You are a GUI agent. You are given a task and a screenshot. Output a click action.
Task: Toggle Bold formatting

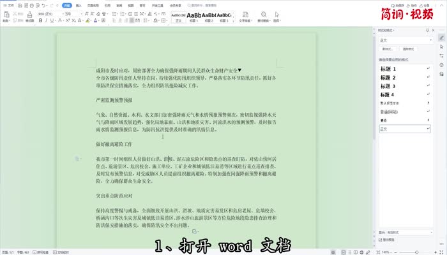(x=40, y=20)
